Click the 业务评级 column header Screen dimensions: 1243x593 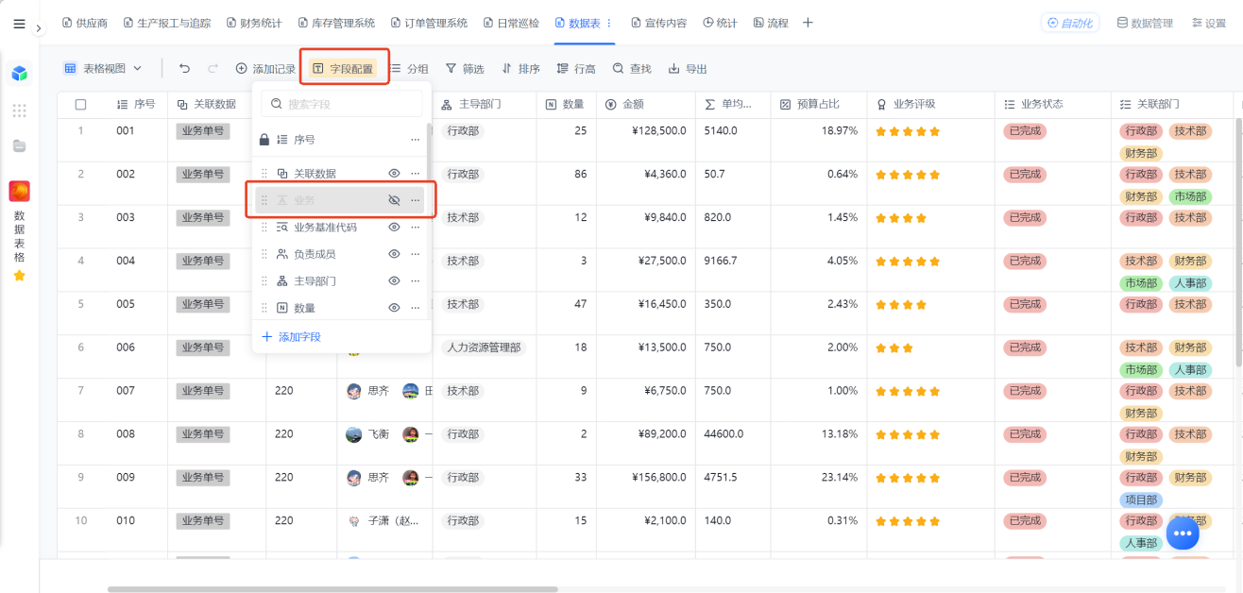[x=930, y=104]
